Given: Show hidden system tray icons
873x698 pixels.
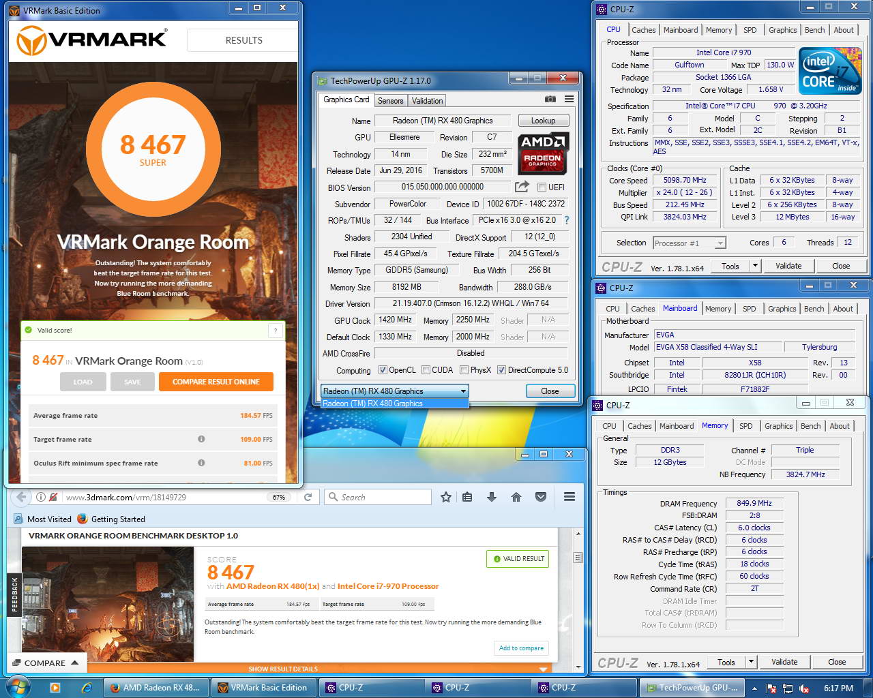Looking at the screenshot, I should click(x=754, y=688).
